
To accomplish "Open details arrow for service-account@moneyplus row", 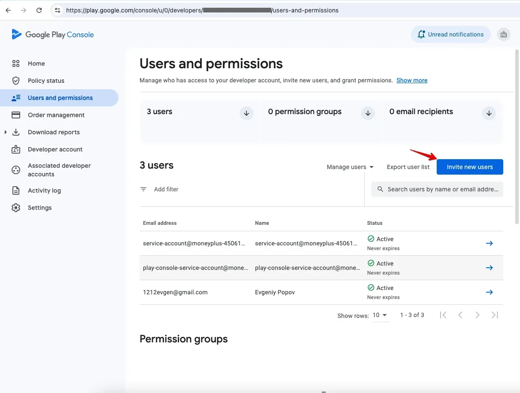I will [x=489, y=243].
